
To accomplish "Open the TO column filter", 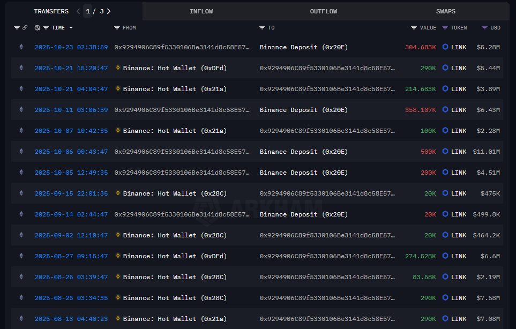I will click(x=262, y=28).
